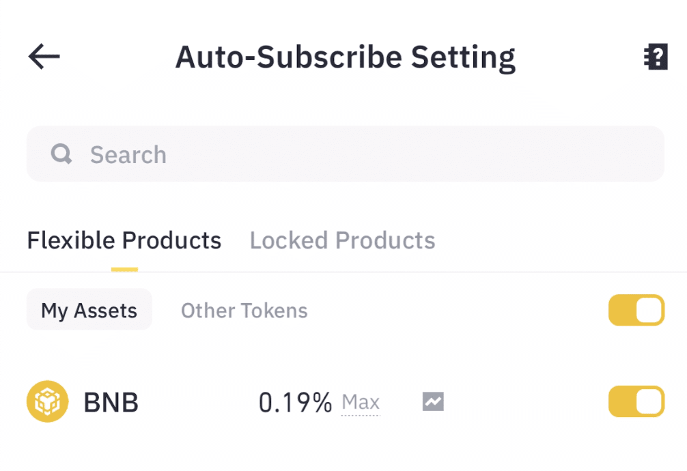The image size is (687, 471).
Task: Open the BNB APR history chart icon
Action: click(x=433, y=401)
